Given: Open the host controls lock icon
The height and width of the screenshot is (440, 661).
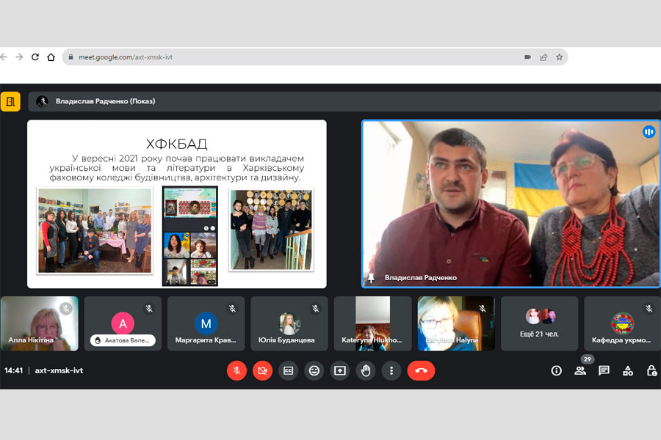Looking at the screenshot, I should point(651,370).
